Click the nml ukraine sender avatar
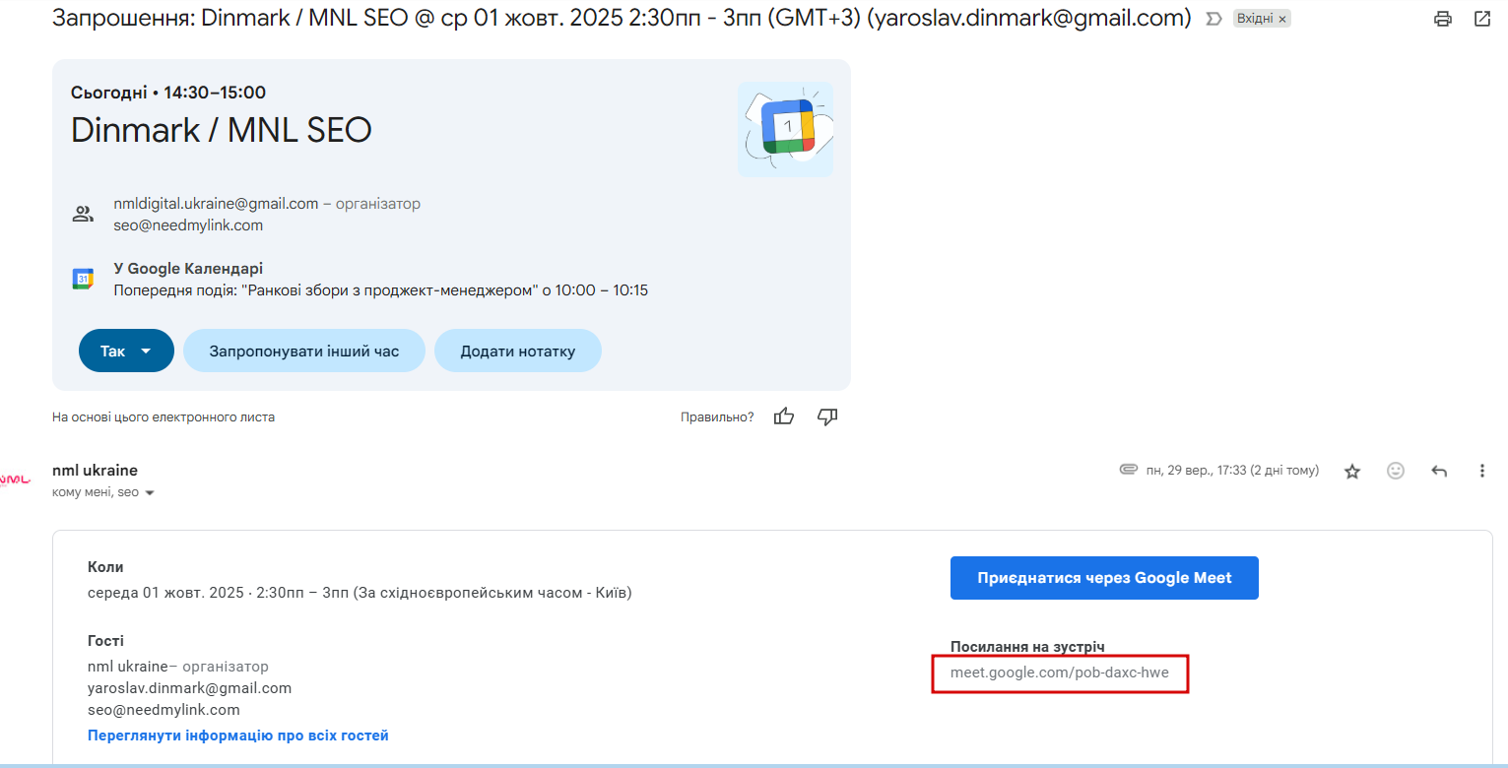The width and height of the screenshot is (1508, 768). (x=16, y=480)
